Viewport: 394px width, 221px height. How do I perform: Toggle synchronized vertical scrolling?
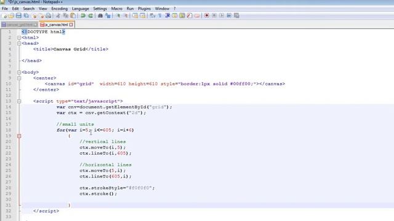pos(135,16)
